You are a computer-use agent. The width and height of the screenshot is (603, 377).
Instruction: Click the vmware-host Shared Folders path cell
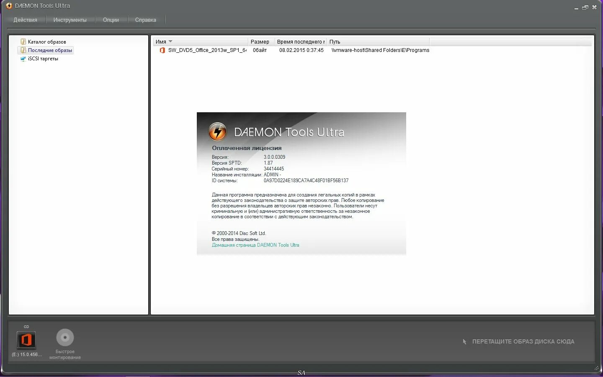pyautogui.click(x=380, y=50)
